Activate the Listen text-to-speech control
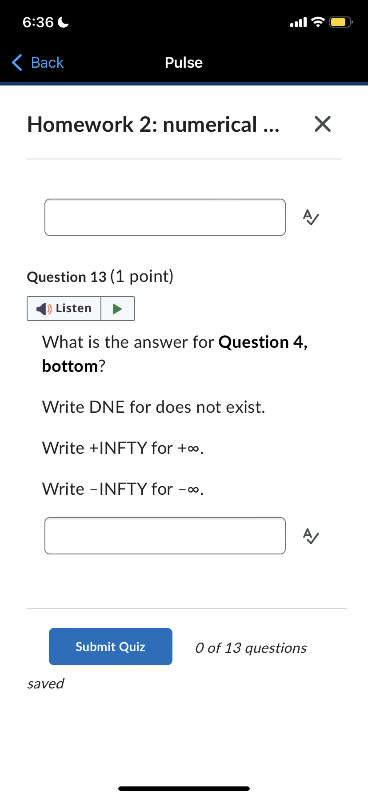Viewport: 368px width, 798px height. pos(64,308)
